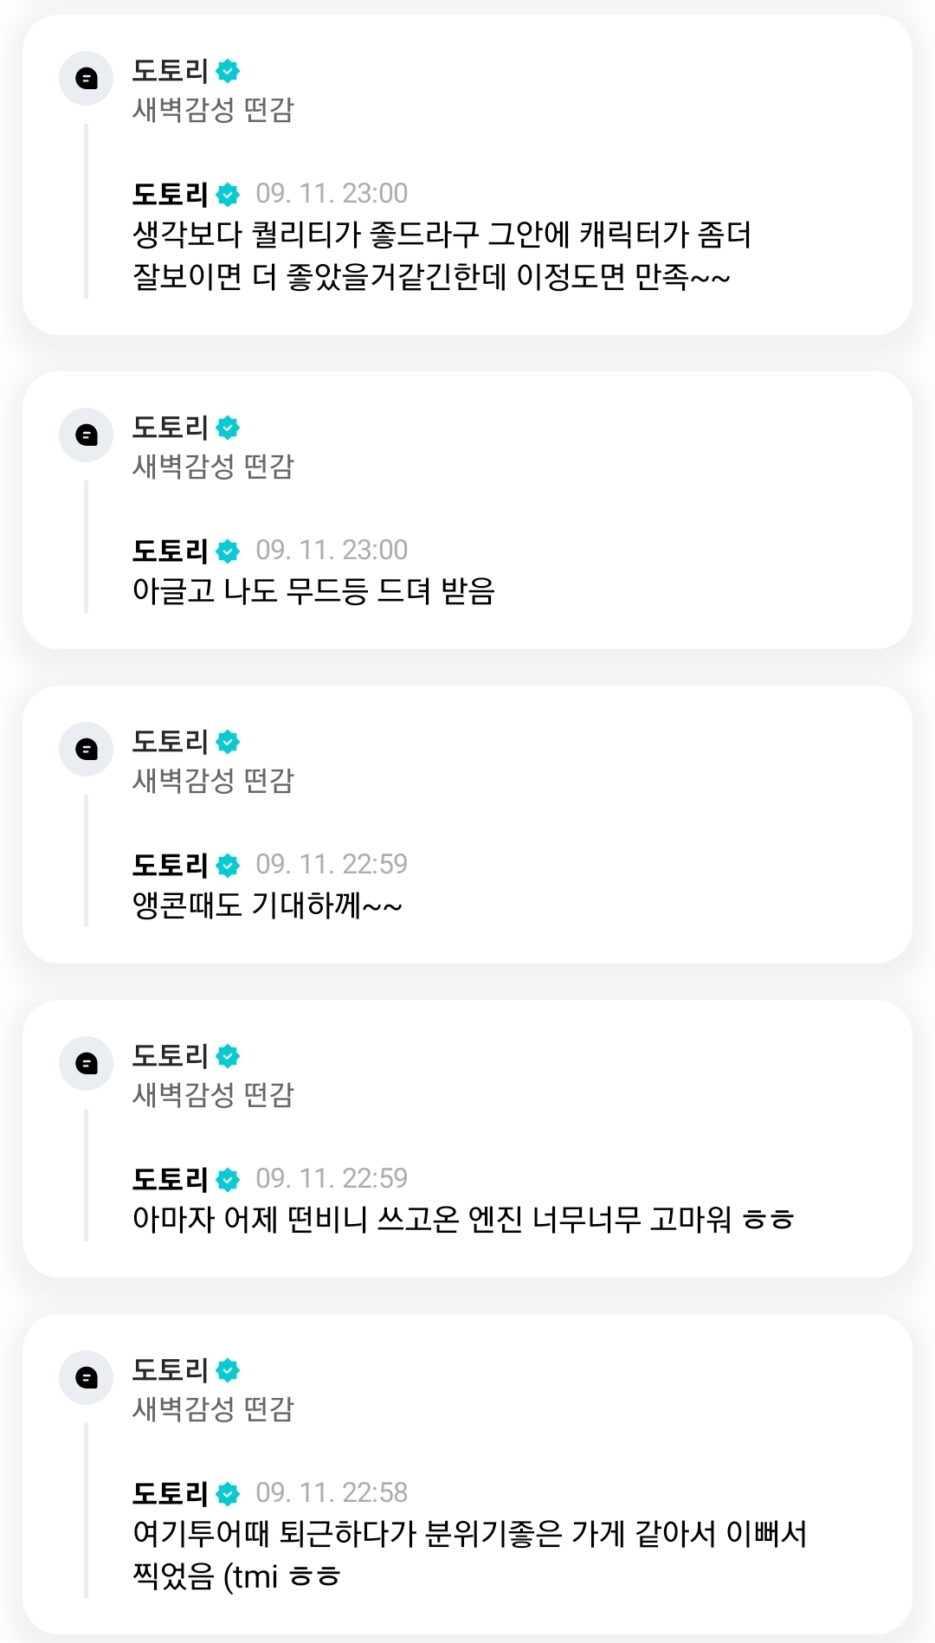Click bold 도토리 author name above "아마자 어제 떤비니"
Screen dimensions: 935x1643
point(170,1179)
